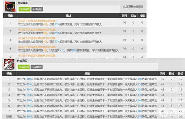This screenshot has height=119, width=185.
Task: Select the 攻击力+15% description row in 碎金为刃
Action: point(87,84)
